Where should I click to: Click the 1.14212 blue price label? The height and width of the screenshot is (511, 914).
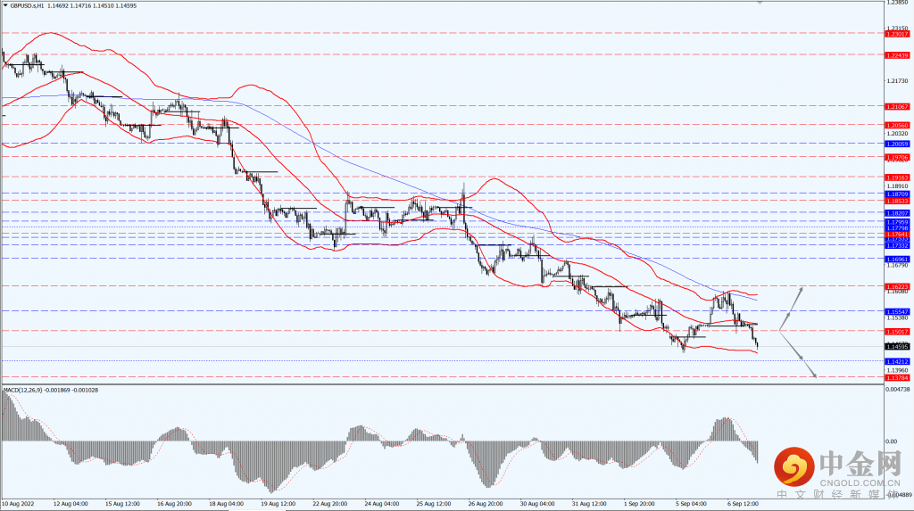(896, 362)
